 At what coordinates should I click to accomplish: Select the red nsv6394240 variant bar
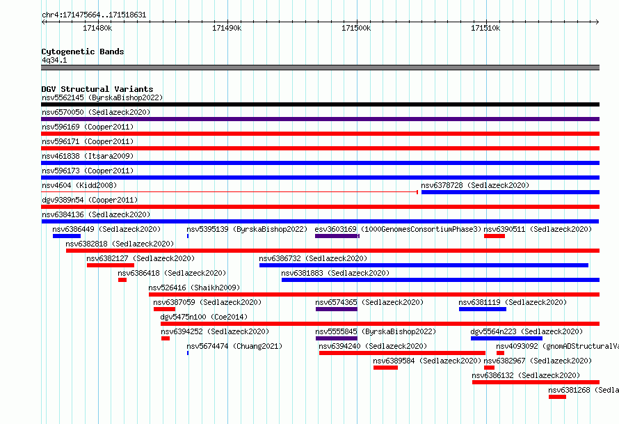coord(402,353)
